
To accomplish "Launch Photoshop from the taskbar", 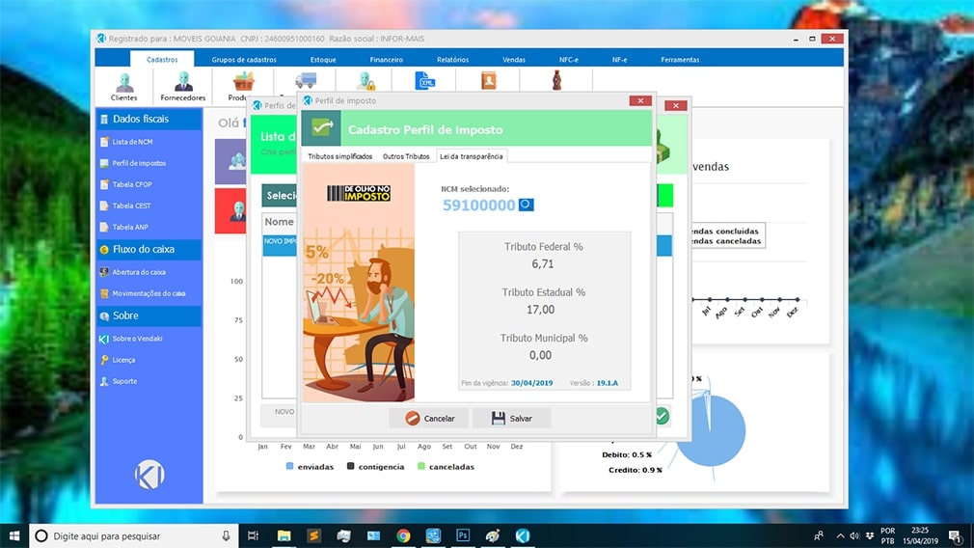I will point(463,535).
